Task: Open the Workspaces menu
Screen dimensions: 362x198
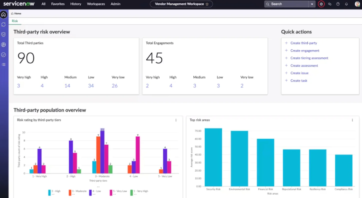Action: pyautogui.click(x=96, y=4)
